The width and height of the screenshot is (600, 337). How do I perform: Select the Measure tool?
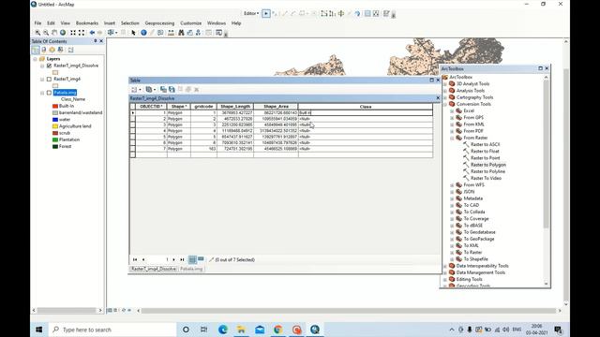click(x=171, y=33)
